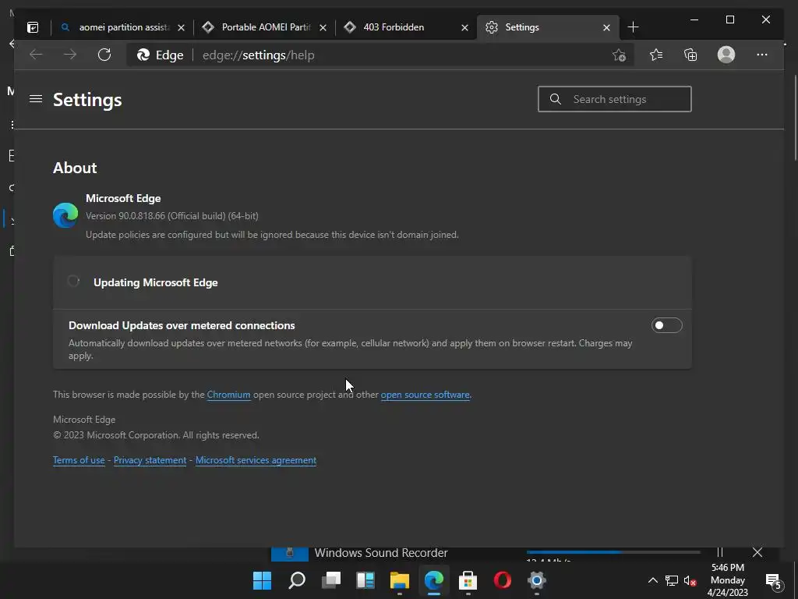Click the muted volume tray icon
Screen dimensions: 798x599
coord(690,580)
